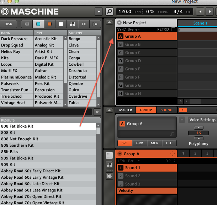Clear the search with the X button
217x205 pixels.
(x=97, y=112)
